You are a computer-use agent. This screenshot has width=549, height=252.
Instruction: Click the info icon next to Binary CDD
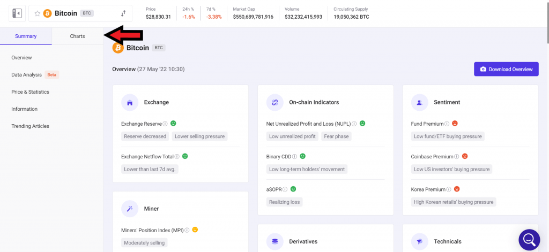click(x=294, y=157)
